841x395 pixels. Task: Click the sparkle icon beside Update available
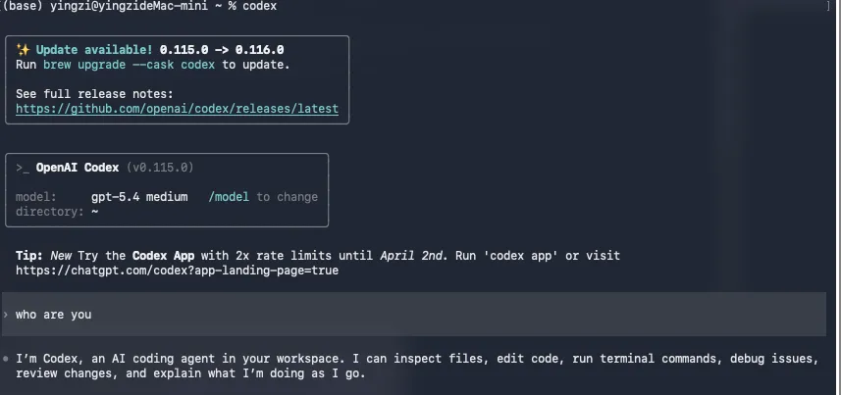(x=24, y=49)
